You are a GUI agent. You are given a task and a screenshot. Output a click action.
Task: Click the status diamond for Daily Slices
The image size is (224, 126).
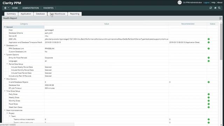pos(209,94)
